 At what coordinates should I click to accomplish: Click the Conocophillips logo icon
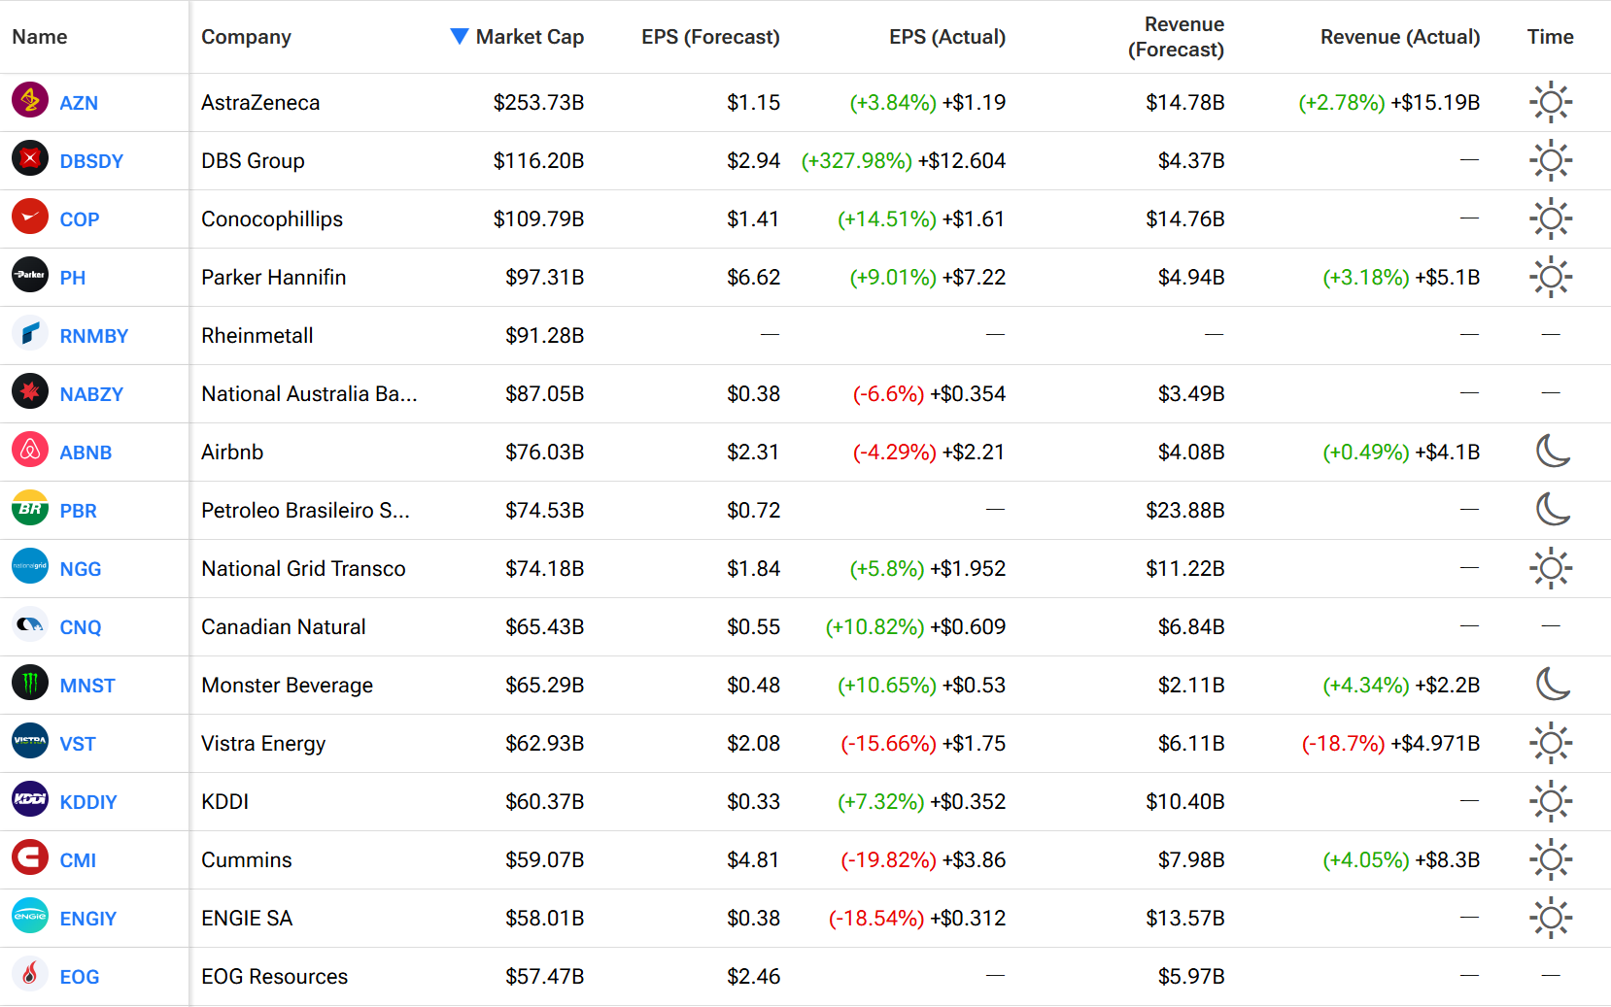[x=30, y=218]
